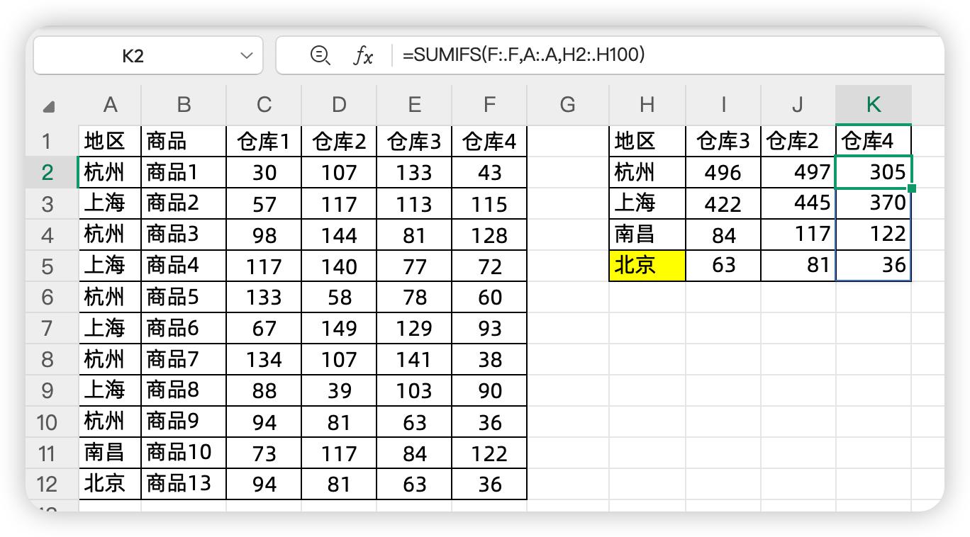This screenshot has width=970, height=537.
Task: Click cell A12 containing 北京
Action: point(110,484)
